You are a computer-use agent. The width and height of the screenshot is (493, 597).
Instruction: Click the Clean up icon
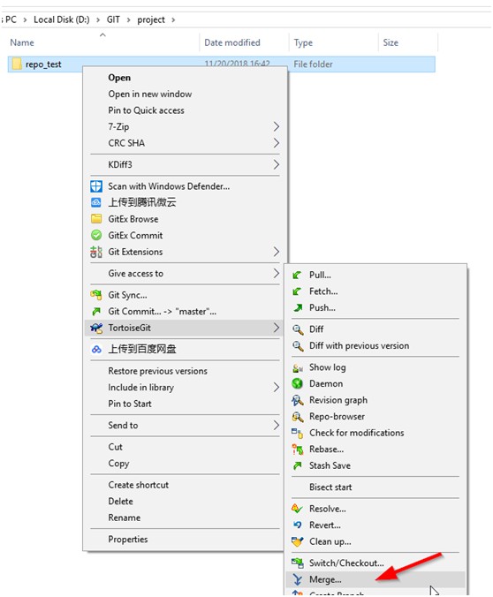(x=297, y=541)
